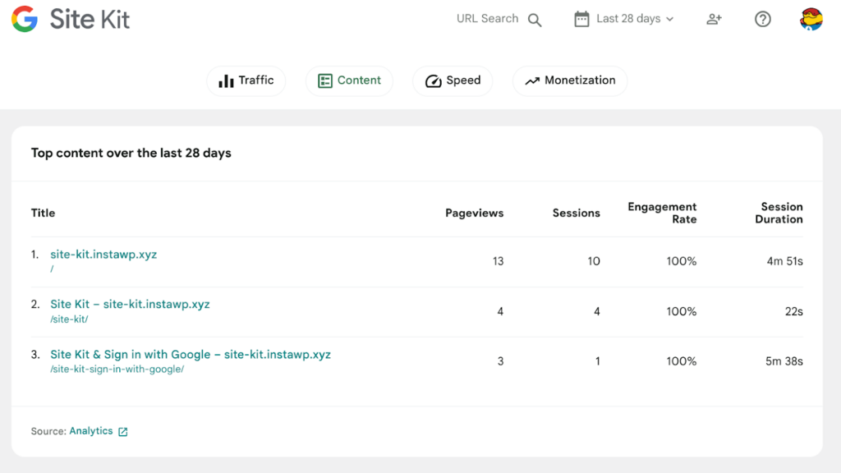Open the help question mark icon
This screenshot has height=473, width=841.
tap(763, 19)
